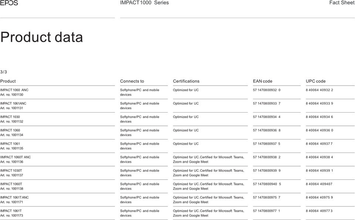
Task: Click IMPACT 1030T certification text mentioning Microsoft Teams
Action: tap(209, 173)
